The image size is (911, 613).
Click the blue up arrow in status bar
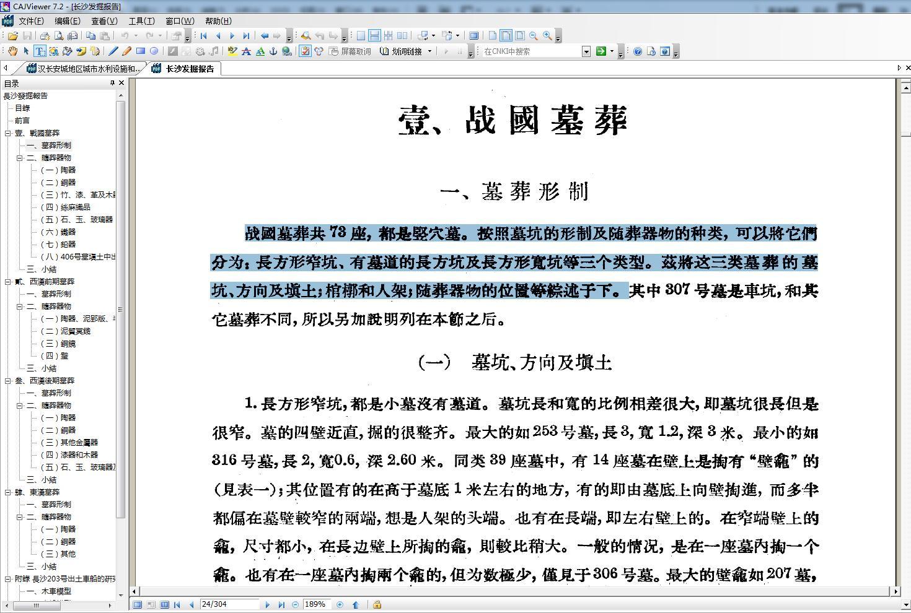pos(356,605)
